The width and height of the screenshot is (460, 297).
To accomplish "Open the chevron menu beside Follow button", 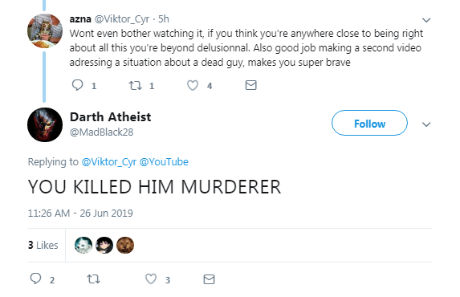I will [426, 124].
